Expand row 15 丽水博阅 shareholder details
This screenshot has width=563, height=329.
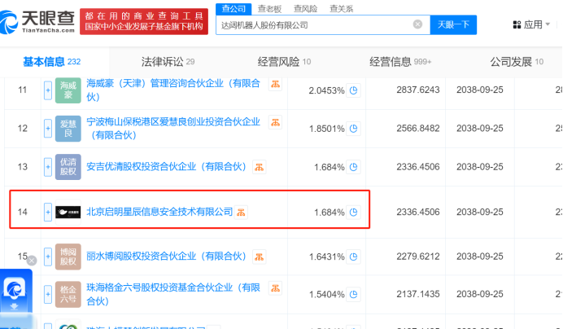(48, 257)
